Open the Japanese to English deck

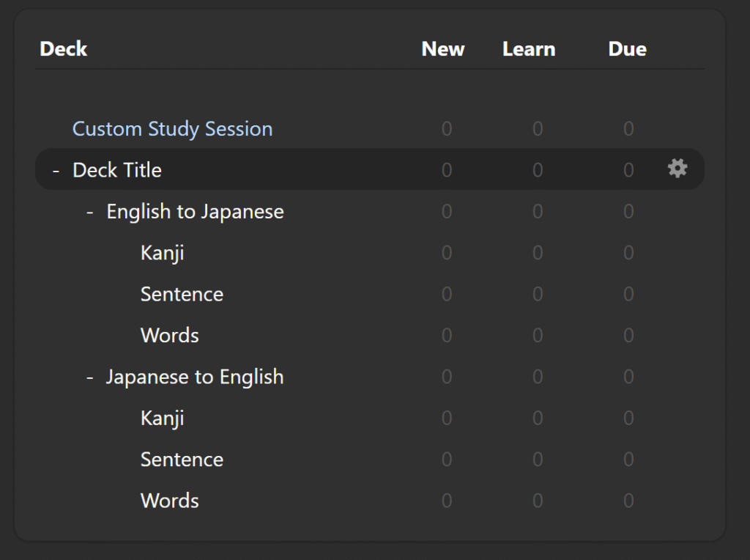[x=195, y=377]
